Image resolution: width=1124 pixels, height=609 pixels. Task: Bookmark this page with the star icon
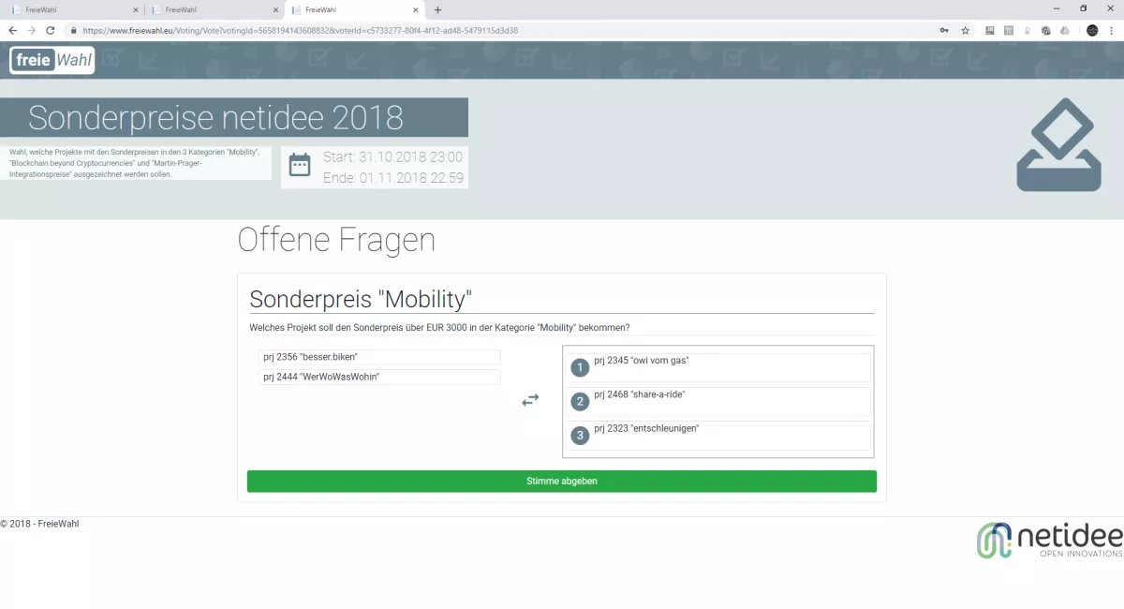click(965, 30)
